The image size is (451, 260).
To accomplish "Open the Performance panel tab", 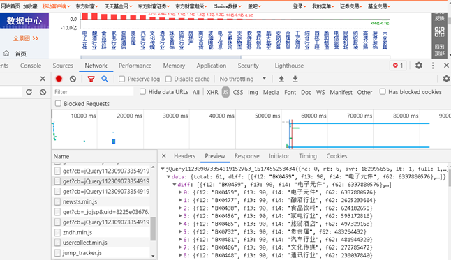I will coord(135,66).
